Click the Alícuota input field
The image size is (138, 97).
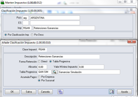(42, 67)
